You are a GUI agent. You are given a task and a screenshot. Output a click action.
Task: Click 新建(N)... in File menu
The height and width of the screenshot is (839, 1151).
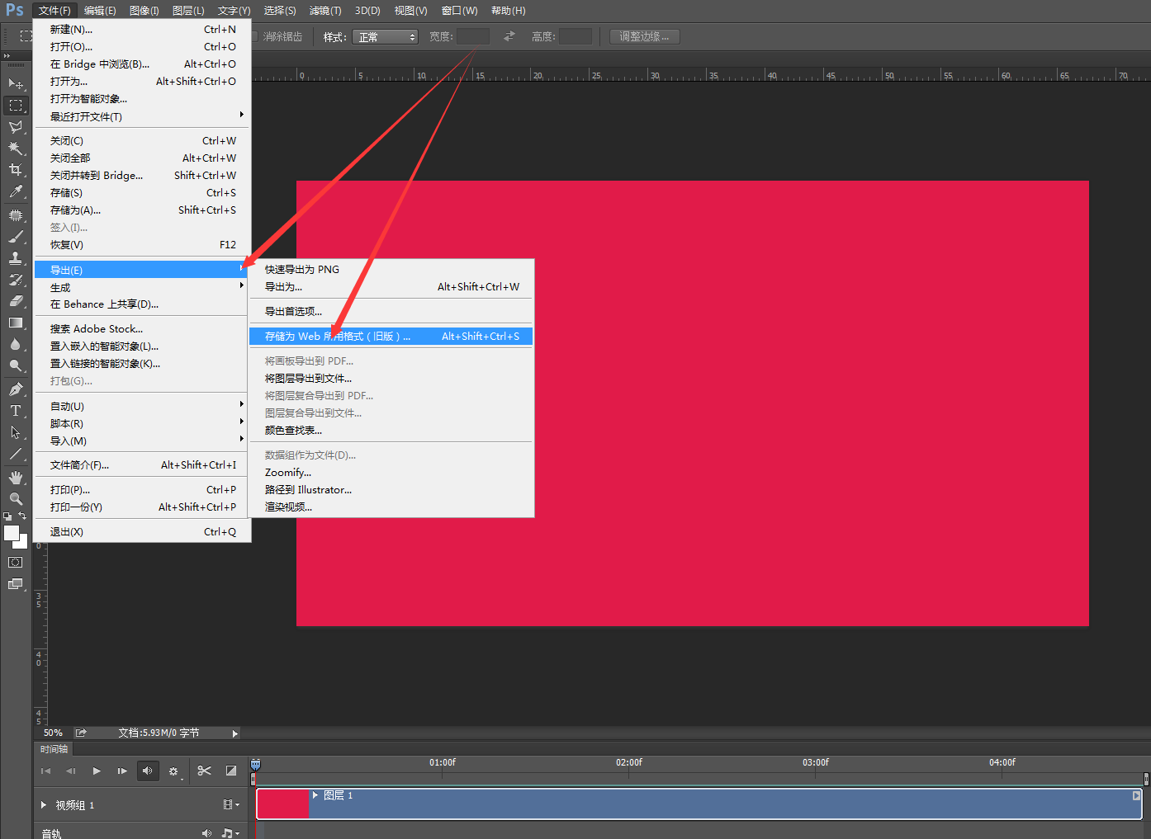click(142, 30)
